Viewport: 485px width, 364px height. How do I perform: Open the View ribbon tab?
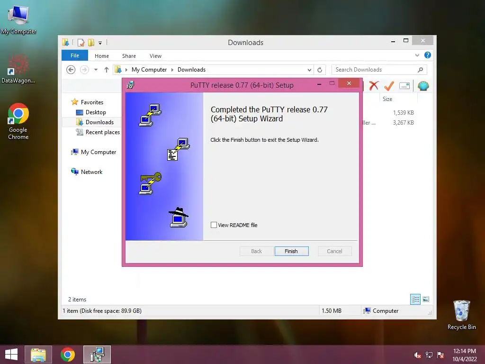pyautogui.click(x=155, y=56)
